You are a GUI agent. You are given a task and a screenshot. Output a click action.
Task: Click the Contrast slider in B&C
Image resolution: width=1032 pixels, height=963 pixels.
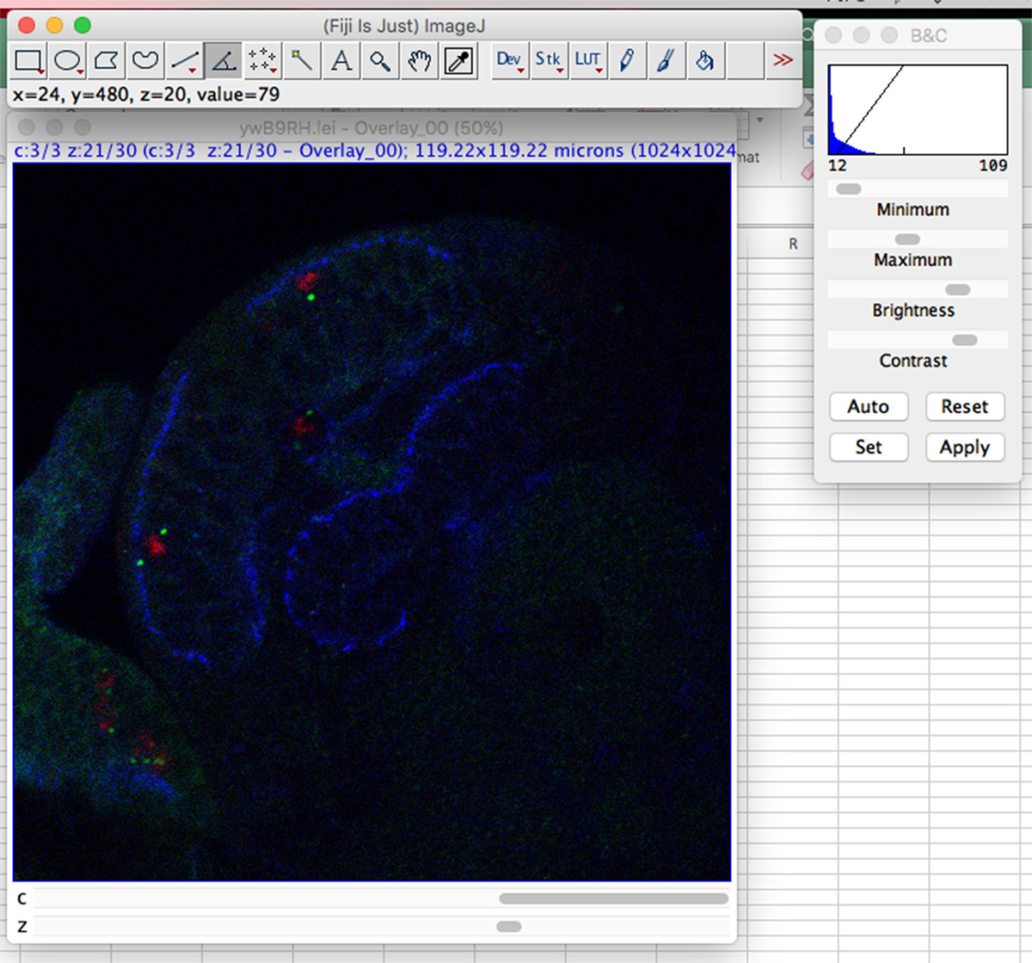918,340
